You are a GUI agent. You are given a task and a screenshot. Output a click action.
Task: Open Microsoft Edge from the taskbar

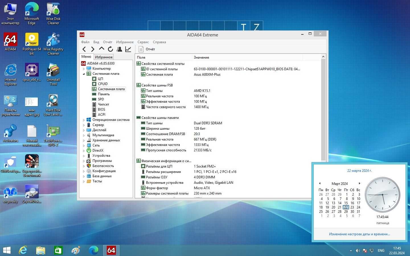93,250
